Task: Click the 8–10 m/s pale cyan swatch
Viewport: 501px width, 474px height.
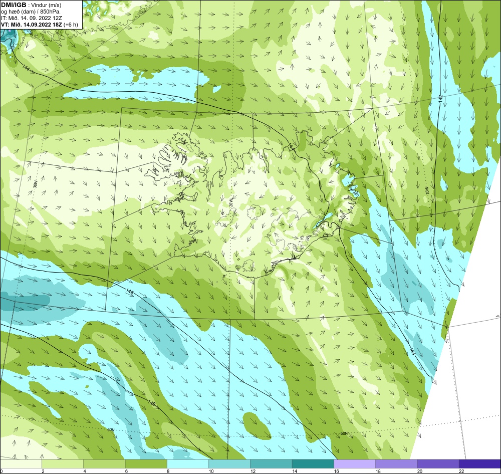Action: (188, 463)
